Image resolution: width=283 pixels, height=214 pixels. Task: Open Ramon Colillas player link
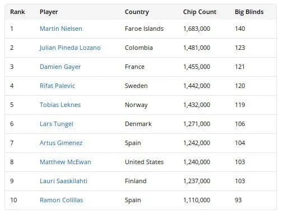point(61,200)
